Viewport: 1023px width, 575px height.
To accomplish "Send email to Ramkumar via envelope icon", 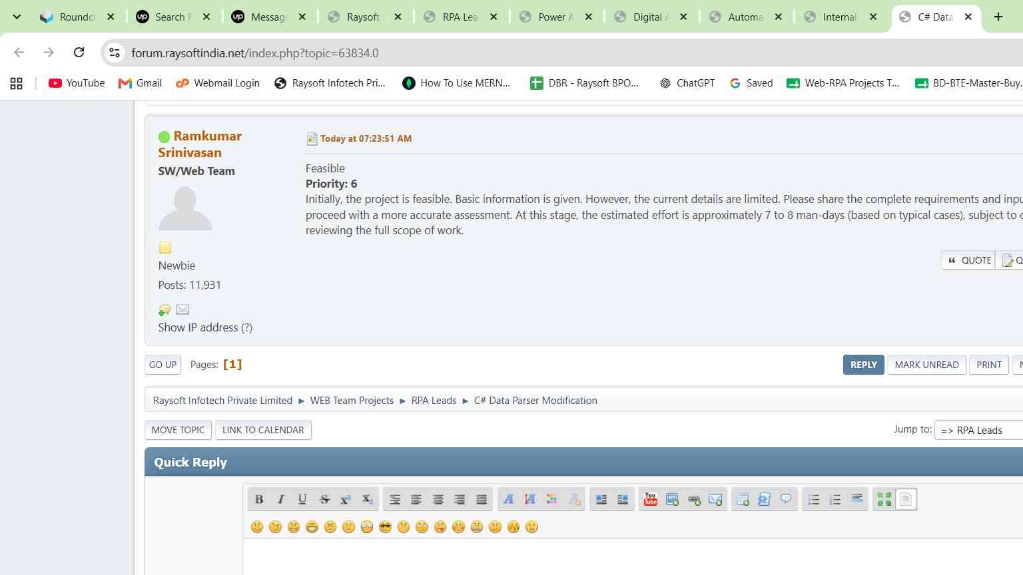I will point(182,309).
